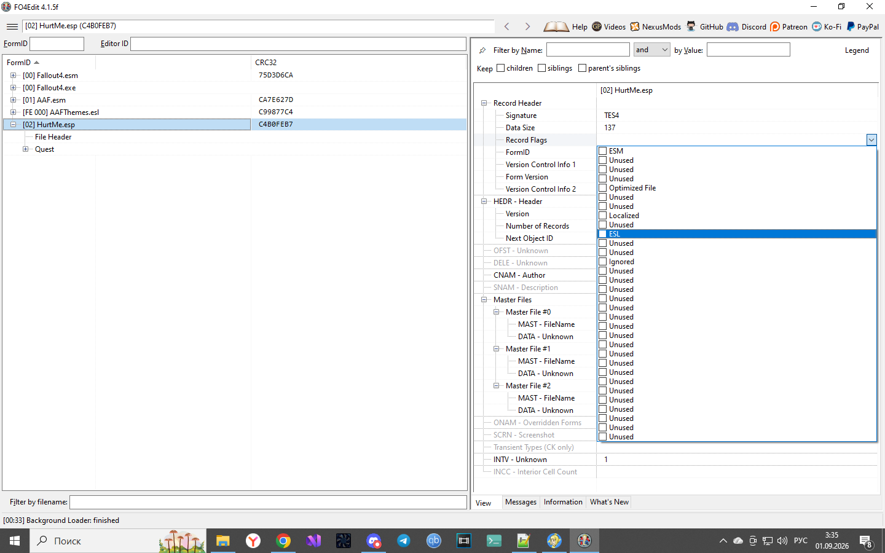Enable Keep parent's siblings checkbox
This screenshot has height=553, width=885.
582,68
